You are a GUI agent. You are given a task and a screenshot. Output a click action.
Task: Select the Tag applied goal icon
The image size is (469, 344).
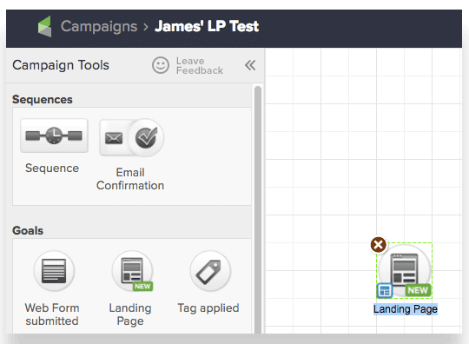(x=210, y=271)
